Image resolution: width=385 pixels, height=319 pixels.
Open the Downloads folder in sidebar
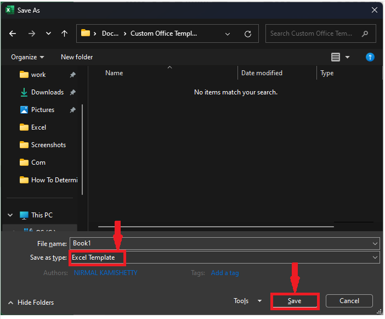coord(47,92)
